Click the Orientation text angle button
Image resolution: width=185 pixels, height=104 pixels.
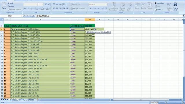pyautogui.click(x=64, y=4)
